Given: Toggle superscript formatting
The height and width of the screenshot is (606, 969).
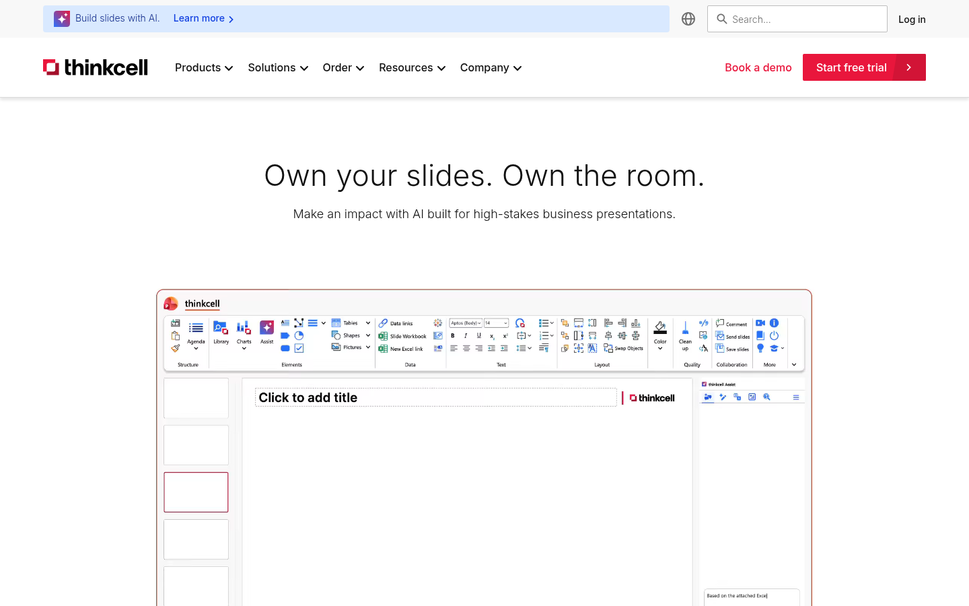Looking at the screenshot, I should point(505,336).
